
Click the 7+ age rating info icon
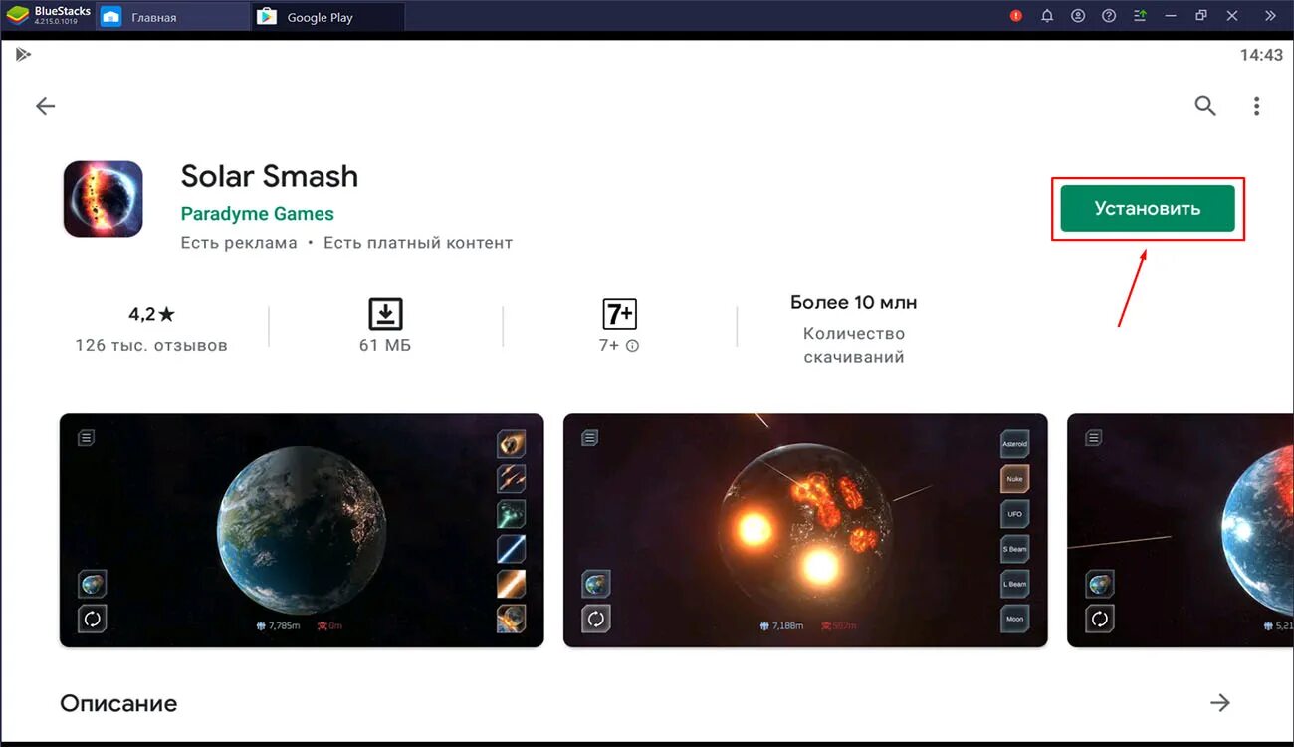tap(633, 346)
